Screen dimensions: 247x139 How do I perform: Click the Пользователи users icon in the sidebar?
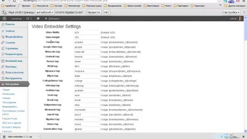3,73
